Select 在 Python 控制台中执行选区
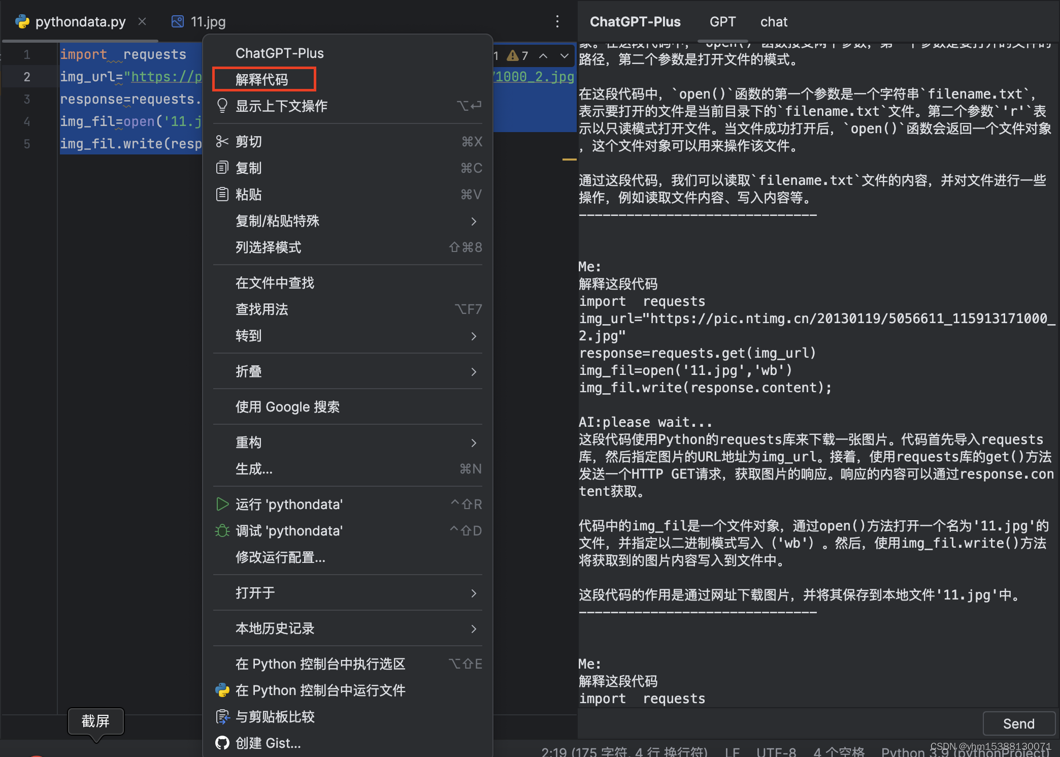Screen dimensions: 1060x757 [x=348, y=664]
